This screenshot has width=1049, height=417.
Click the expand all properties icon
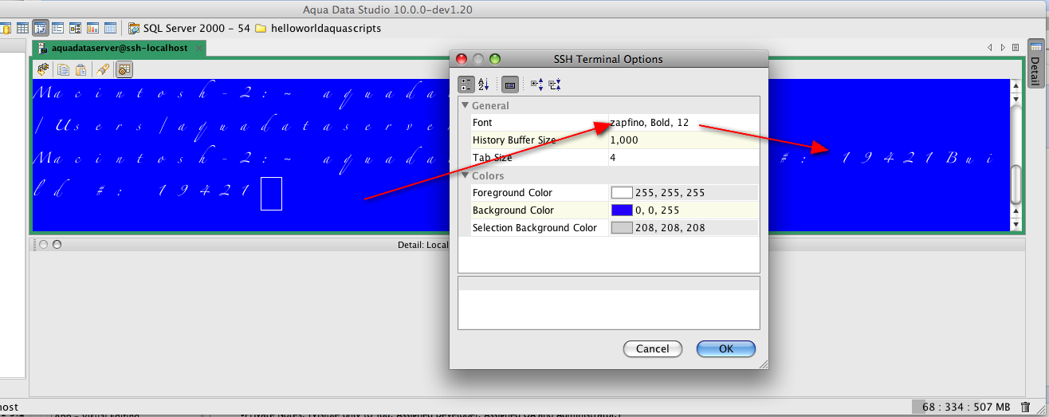pyautogui.click(x=537, y=84)
